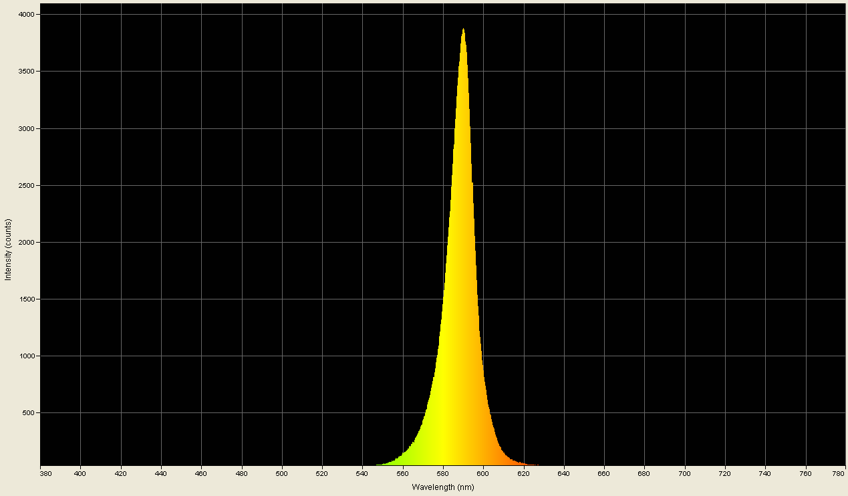Select the Intensity (counts) axis label
The image size is (848, 496).
(x=8, y=247)
